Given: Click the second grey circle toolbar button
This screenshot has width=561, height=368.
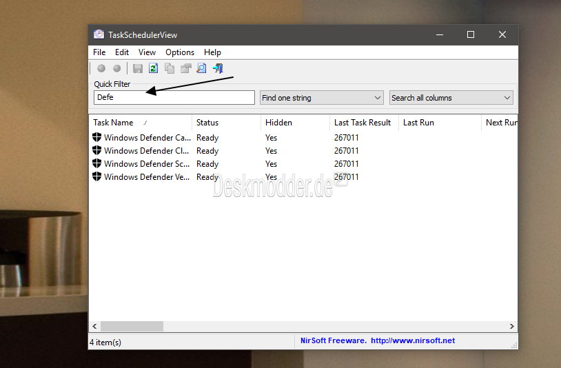Looking at the screenshot, I should tap(117, 68).
